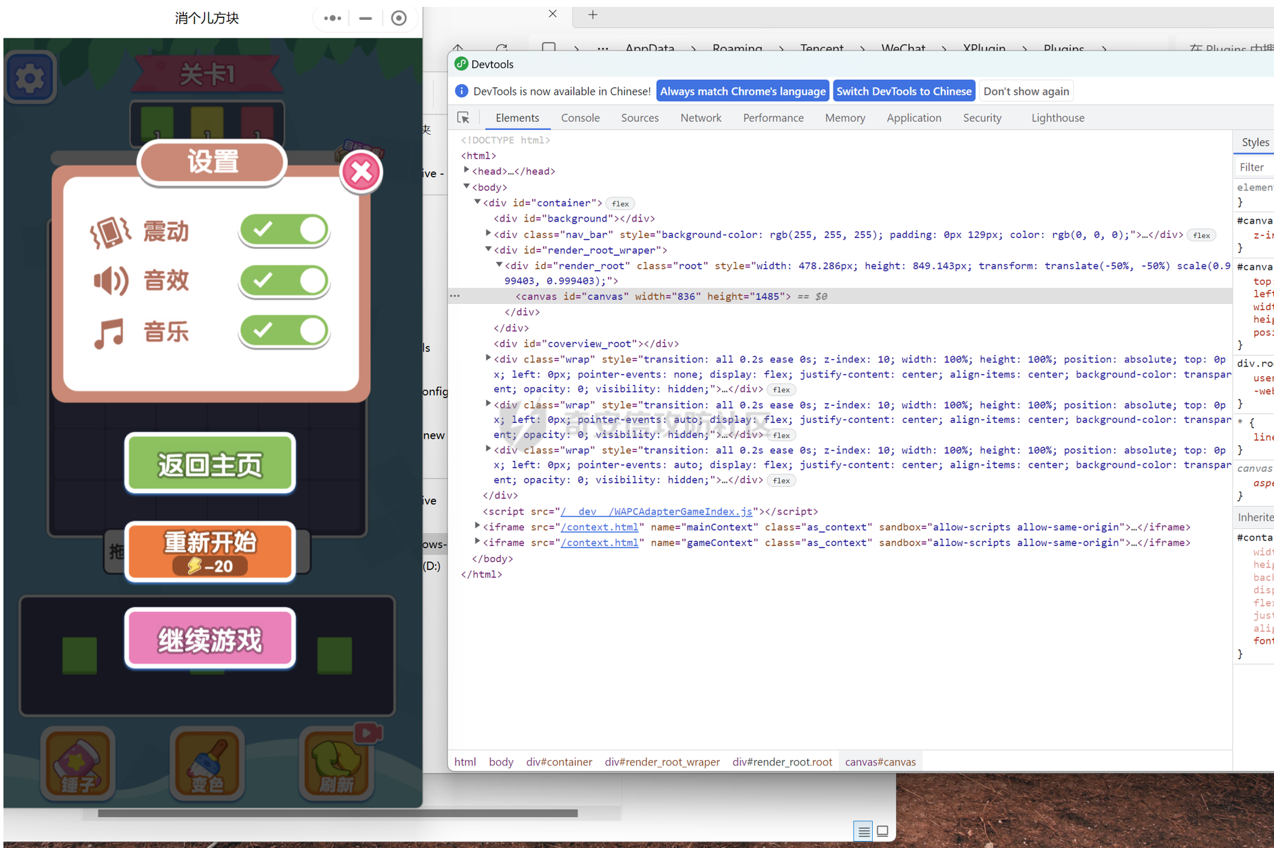Click the 继续游戏 continue button

(x=210, y=639)
